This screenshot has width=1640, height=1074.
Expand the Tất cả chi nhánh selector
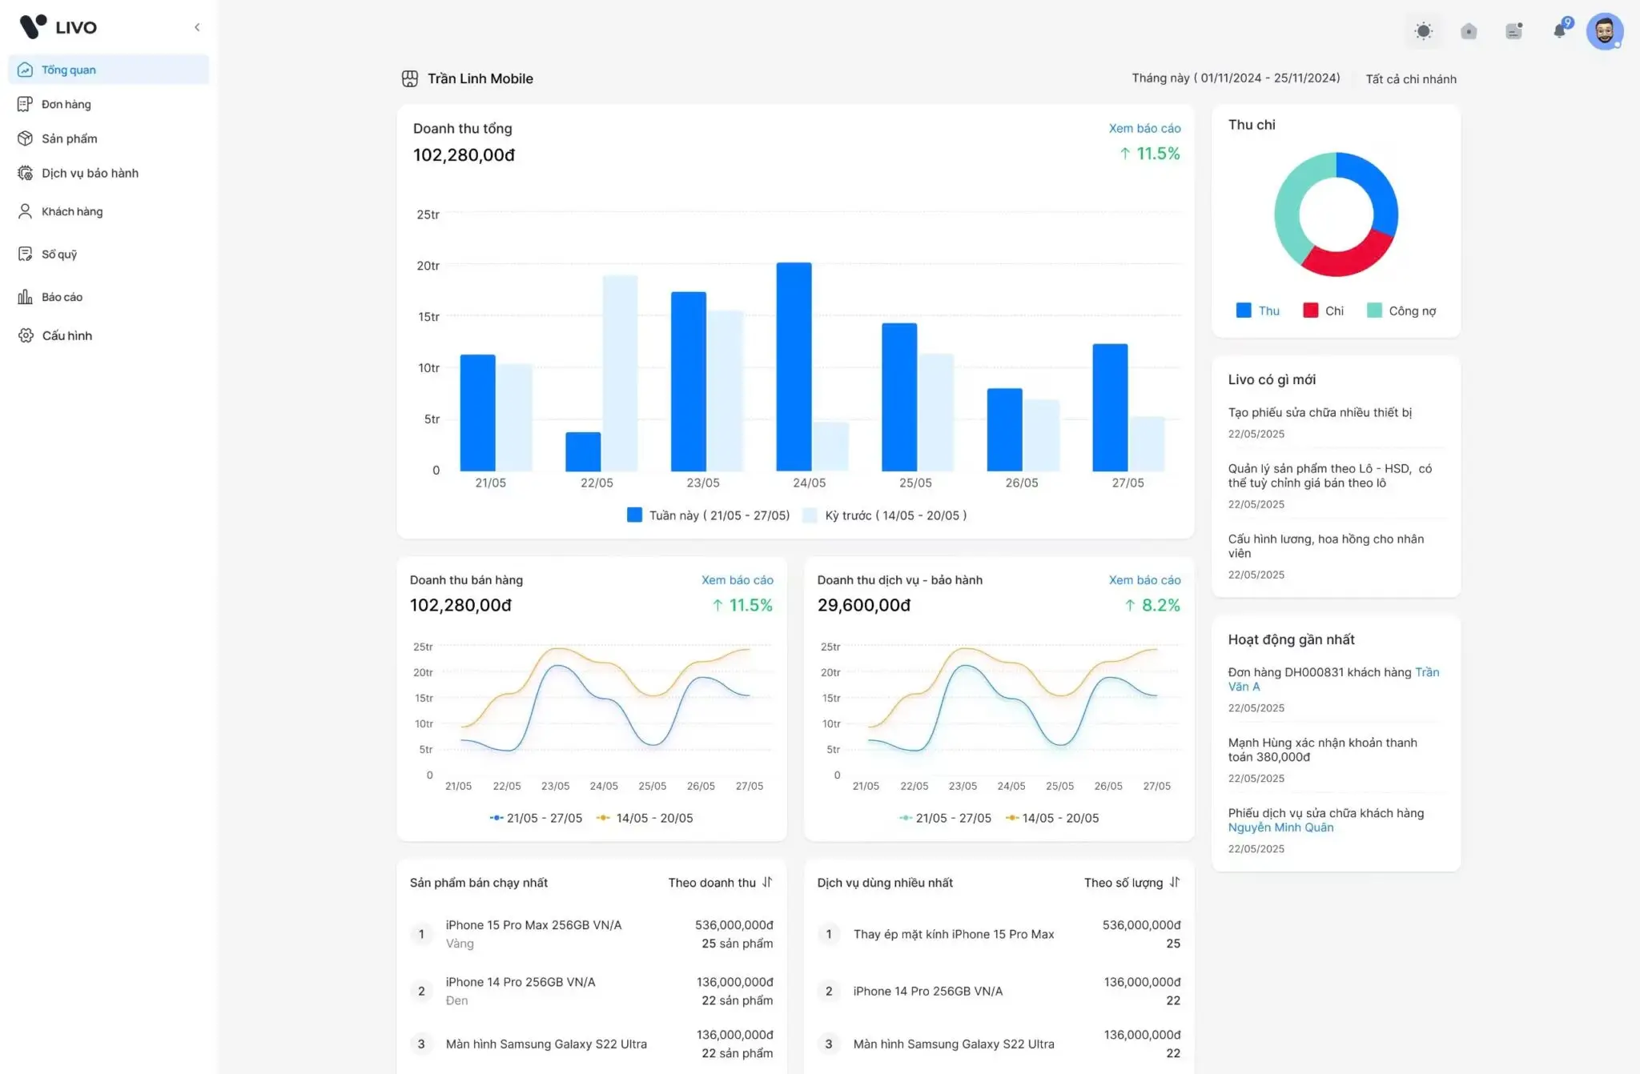coord(1410,79)
